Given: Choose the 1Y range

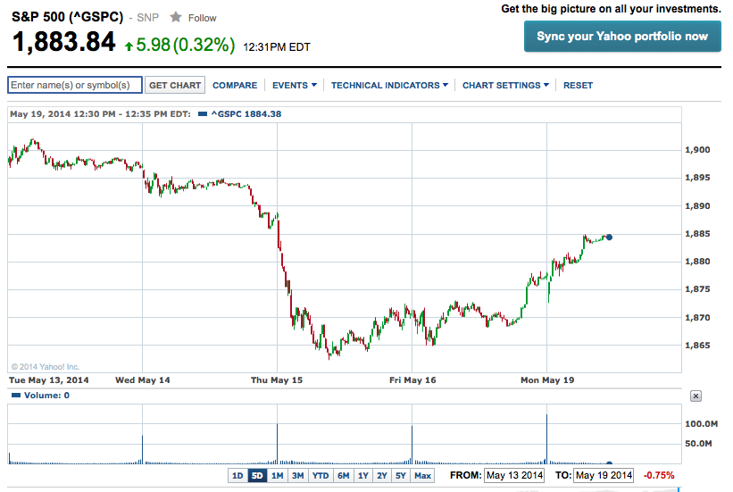Looking at the screenshot, I should (x=362, y=476).
